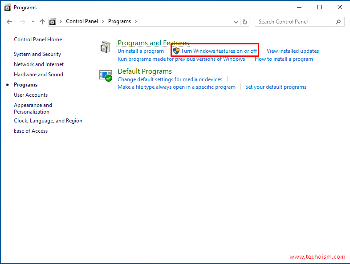Focus the Search Control Panel field
This screenshot has height=264, width=350.
[300, 22]
